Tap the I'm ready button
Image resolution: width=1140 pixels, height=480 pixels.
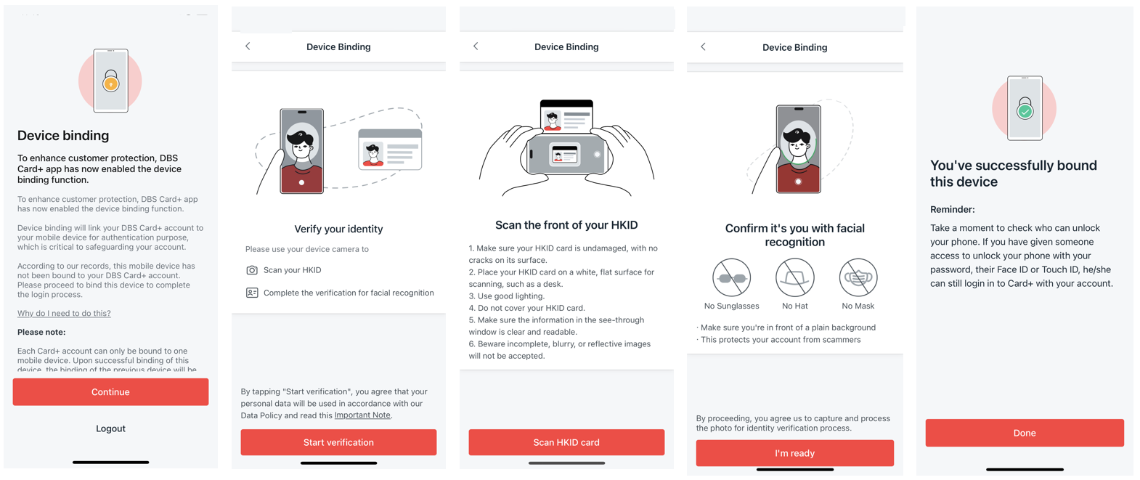pos(794,453)
